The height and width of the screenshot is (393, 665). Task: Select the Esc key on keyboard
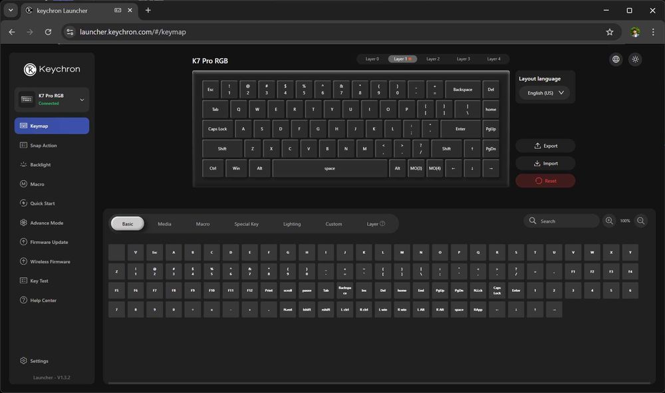pos(210,90)
